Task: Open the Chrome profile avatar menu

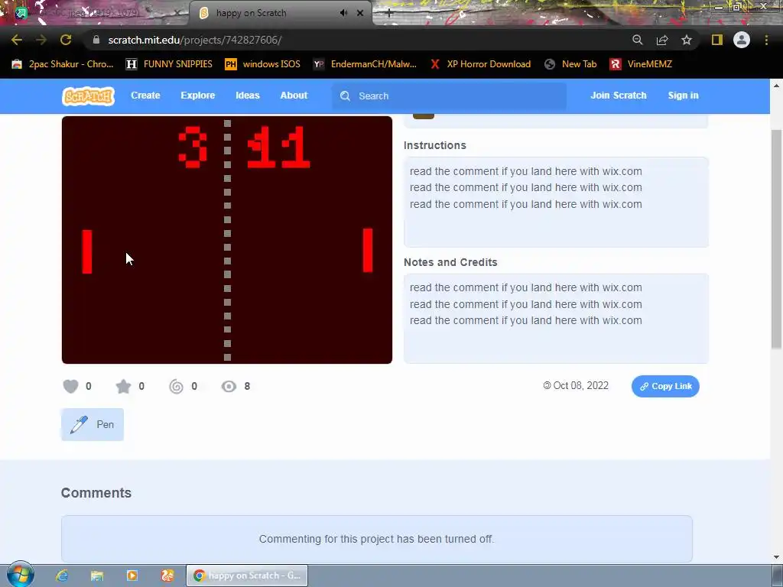Action: [x=742, y=40]
